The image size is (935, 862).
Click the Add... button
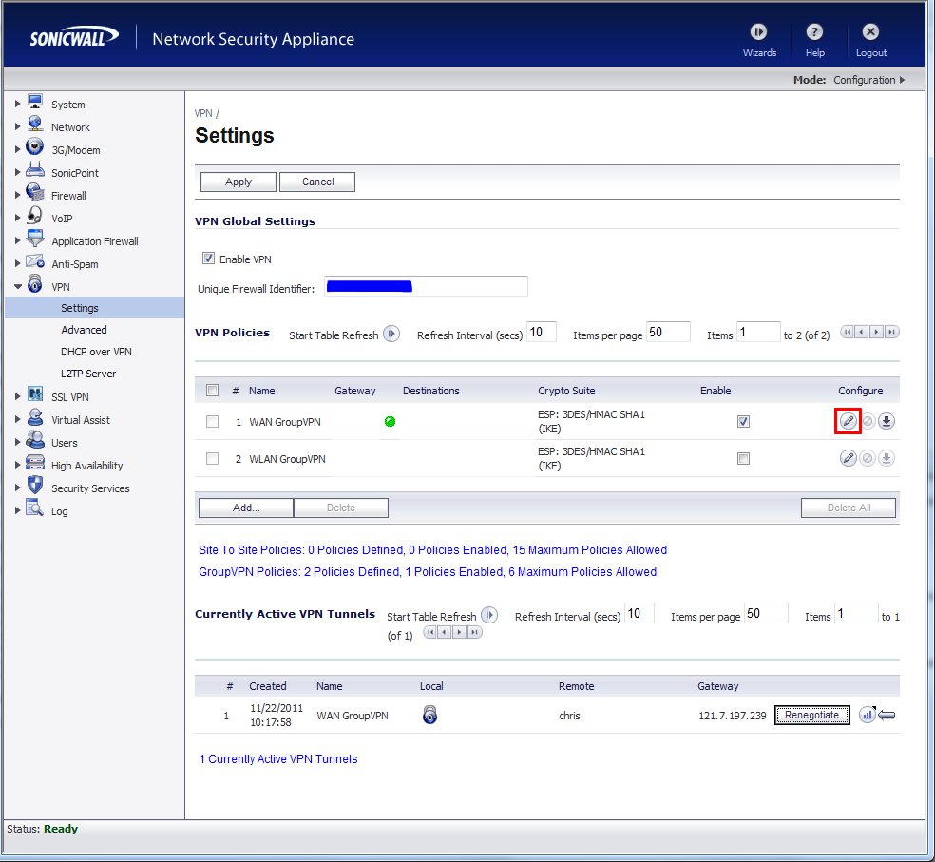246,508
